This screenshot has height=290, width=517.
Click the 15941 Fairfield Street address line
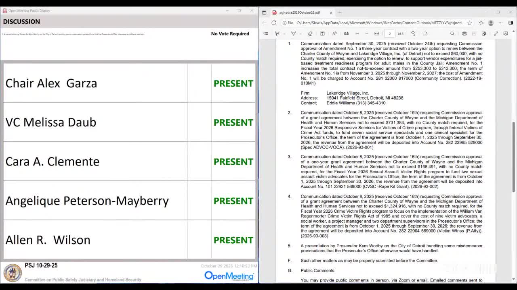tap(365, 98)
